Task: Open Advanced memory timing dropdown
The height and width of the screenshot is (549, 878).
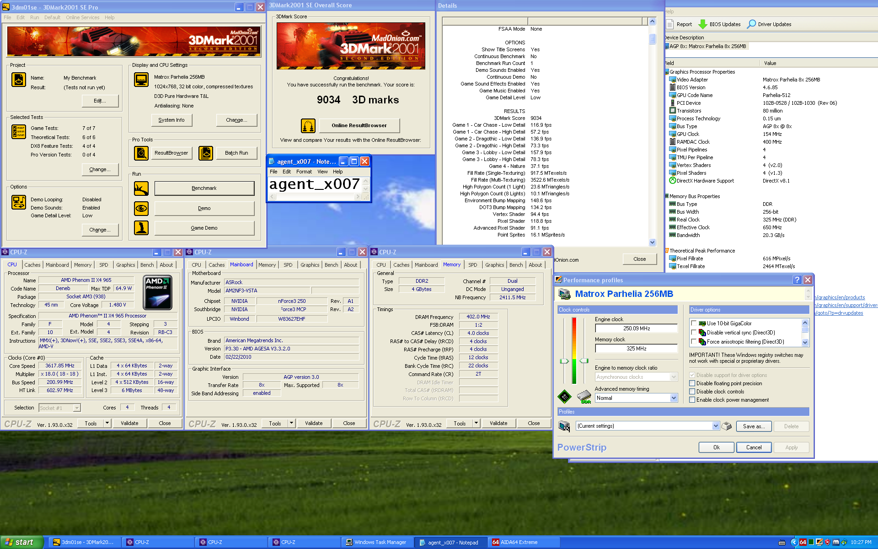Action: tap(674, 398)
